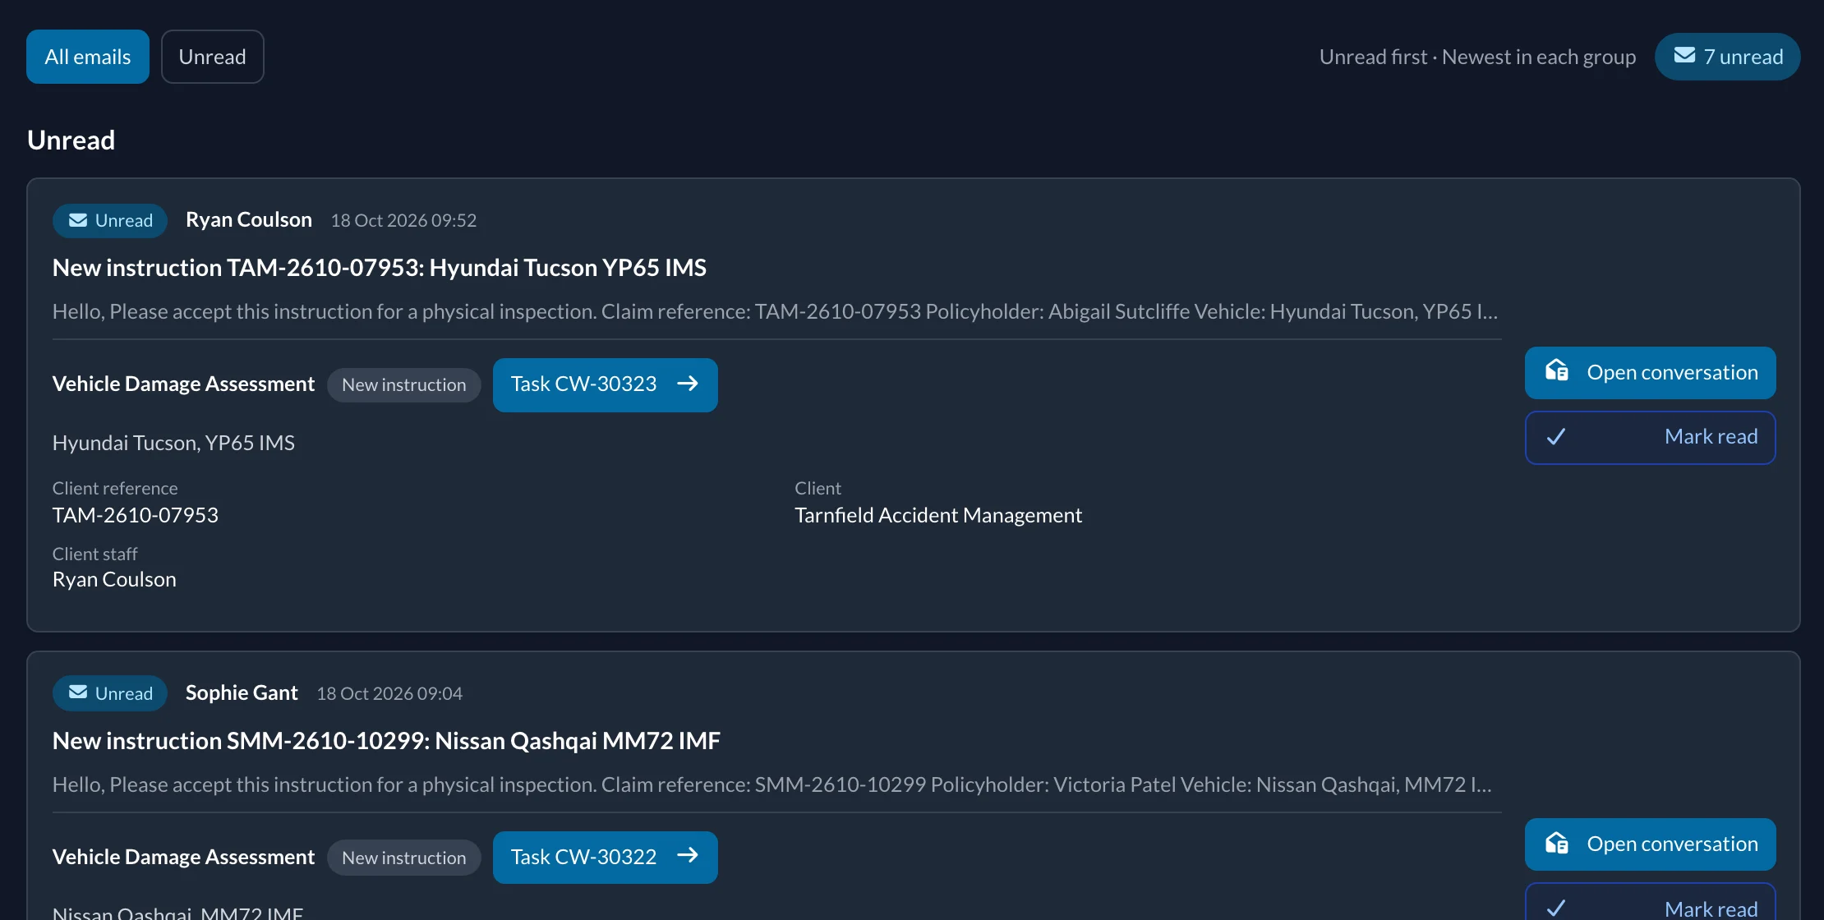Image resolution: width=1824 pixels, height=920 pixels.
Task: Click envelope icon on Ryan Coulson's Unread badge
Action: (x=78, y=220)
